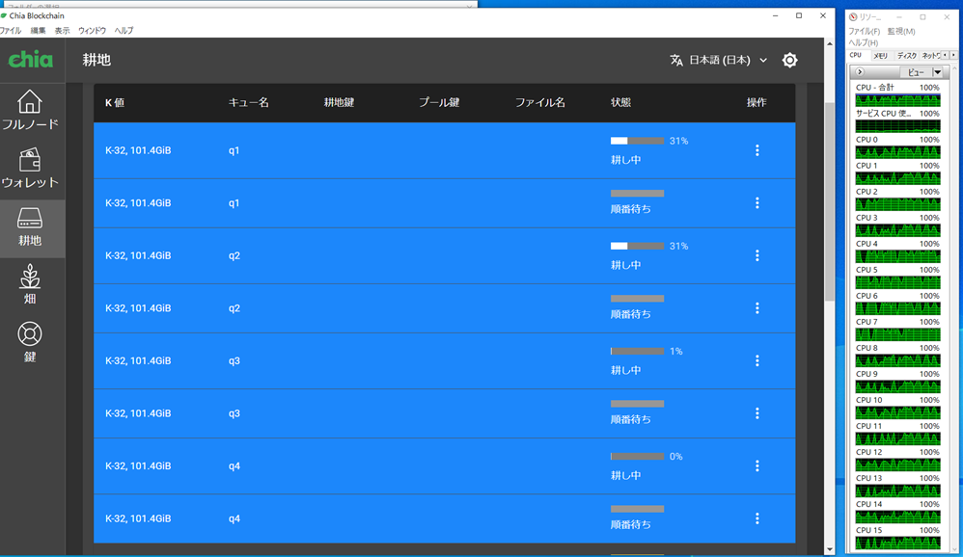Open actions menu for queued q1 plot
Screen dimensions: 963x557
pyautogui.click(x=757, y=203)
